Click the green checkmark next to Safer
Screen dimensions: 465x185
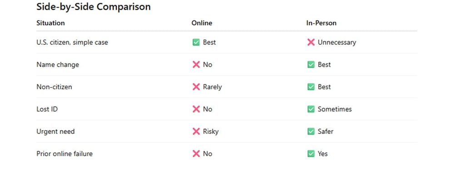[311, 131]
